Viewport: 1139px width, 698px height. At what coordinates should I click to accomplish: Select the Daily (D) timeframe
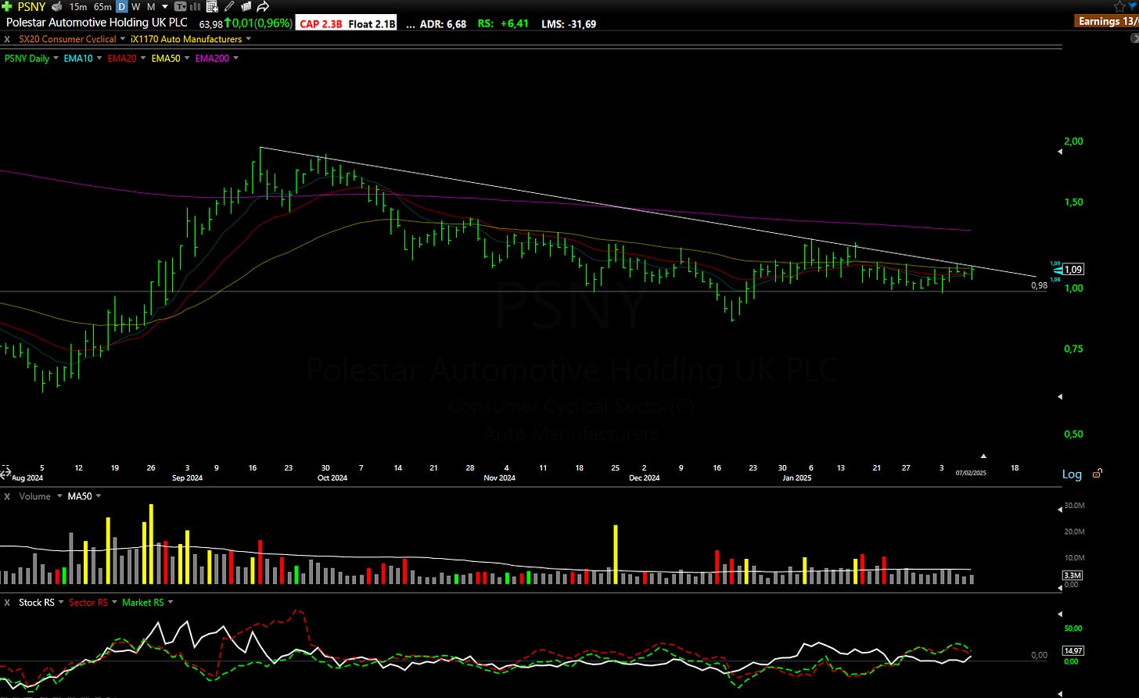tap(121, 6)
